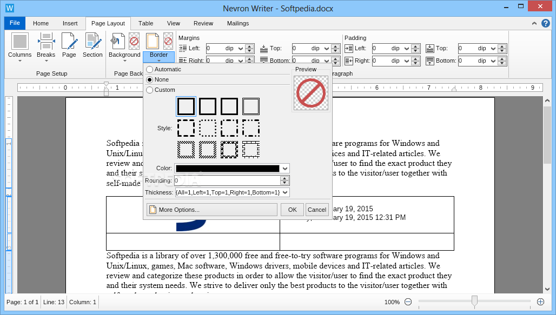Select the solid thick border style
This screenshot has height=315, width=556.
[186, 106]
